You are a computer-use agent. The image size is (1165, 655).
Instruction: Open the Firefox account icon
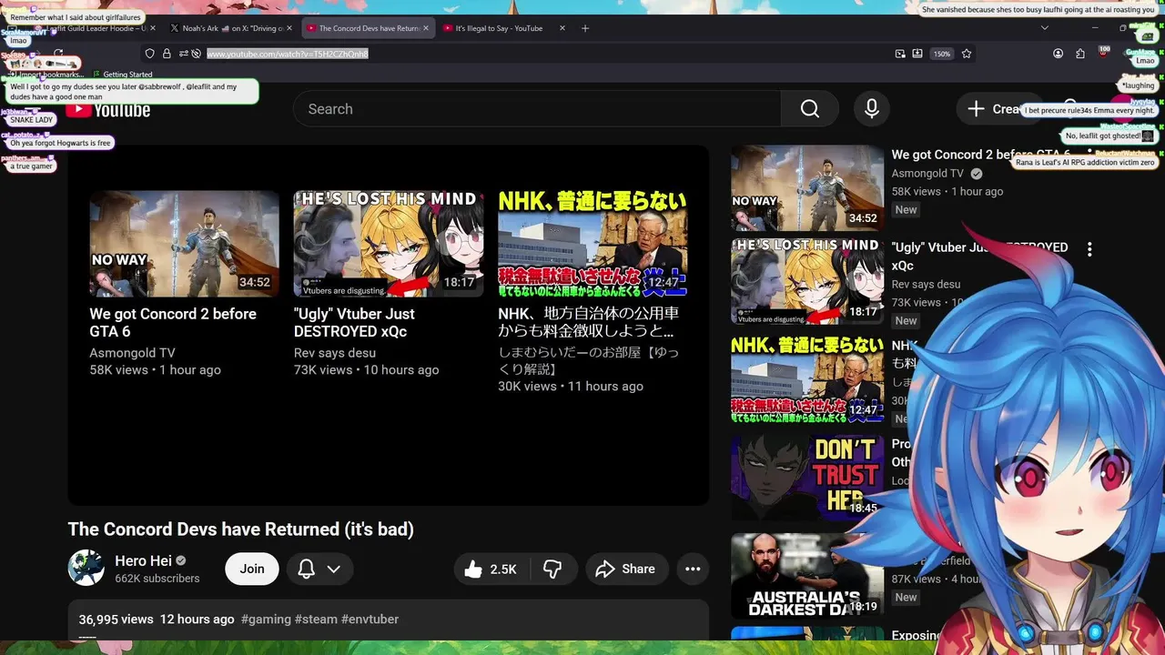point(1058,54)
